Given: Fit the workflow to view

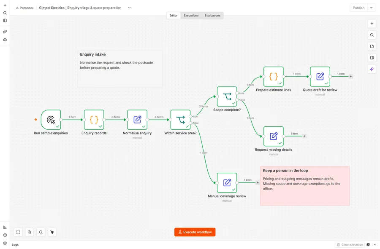Looking at the screenshot, I should (18, 232).
